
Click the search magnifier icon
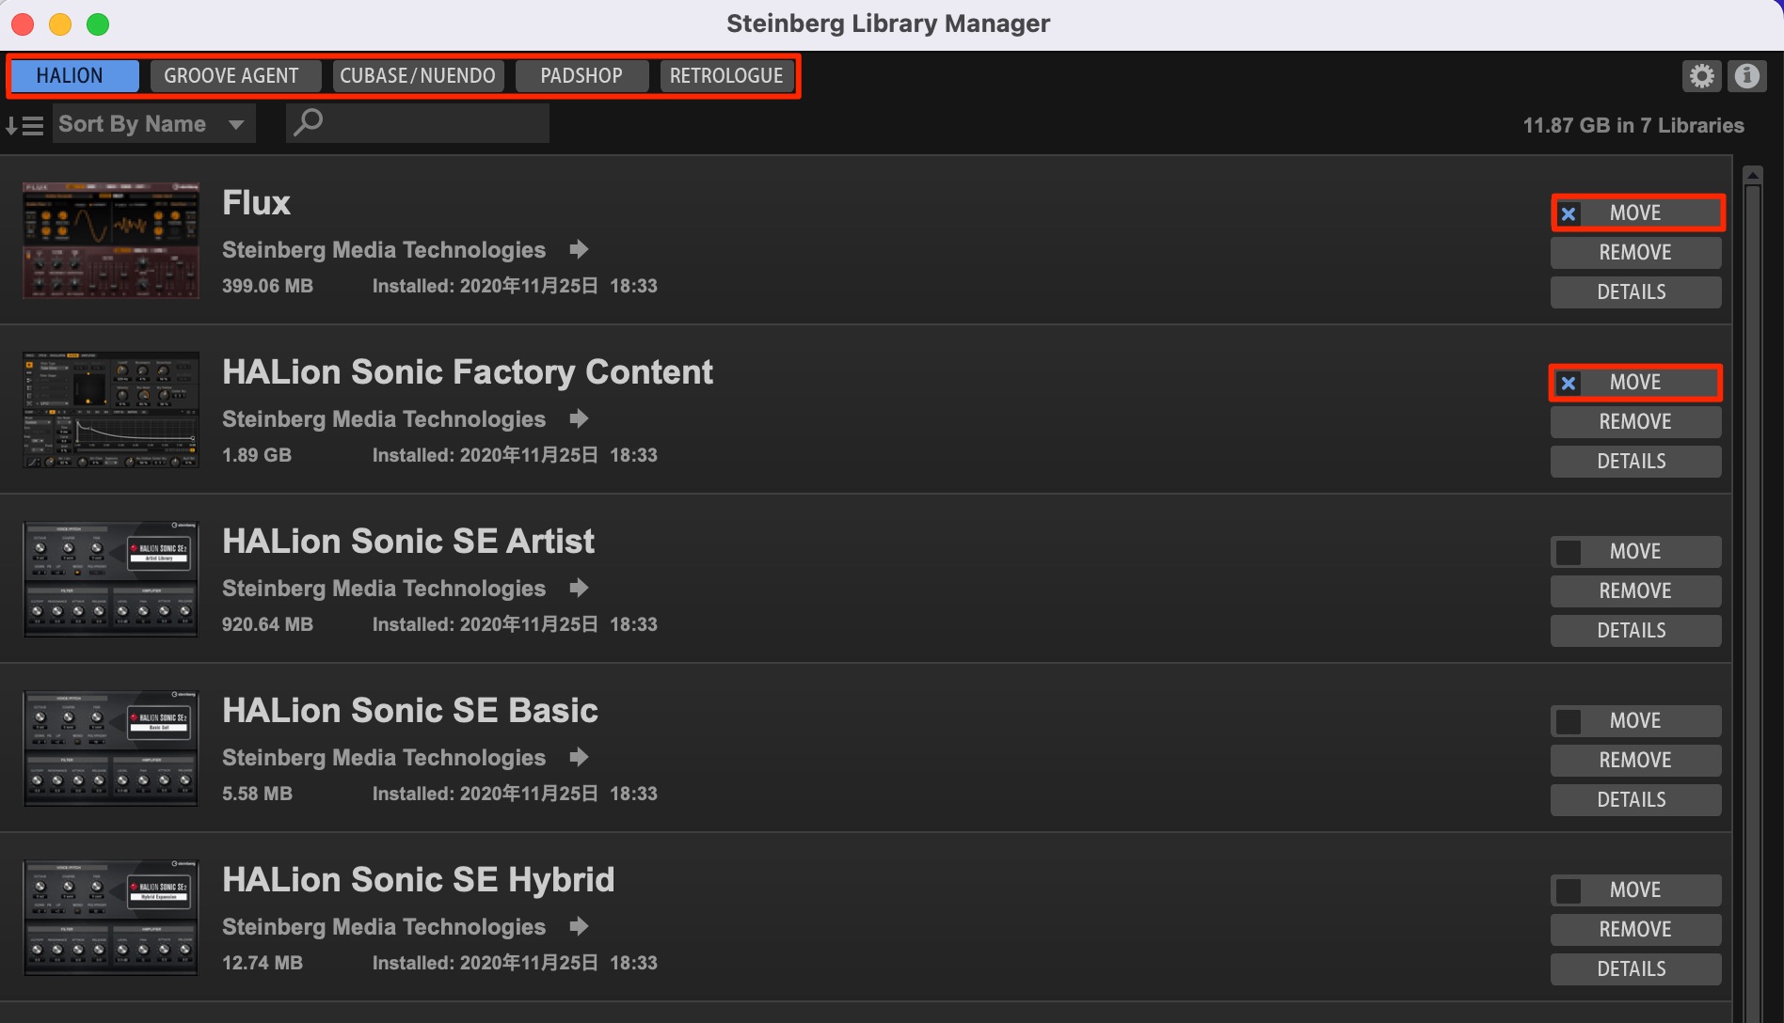[308, 123]
